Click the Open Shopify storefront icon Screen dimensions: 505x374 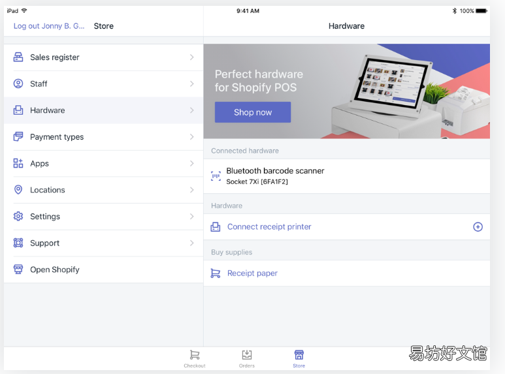[x=18, y=270]
